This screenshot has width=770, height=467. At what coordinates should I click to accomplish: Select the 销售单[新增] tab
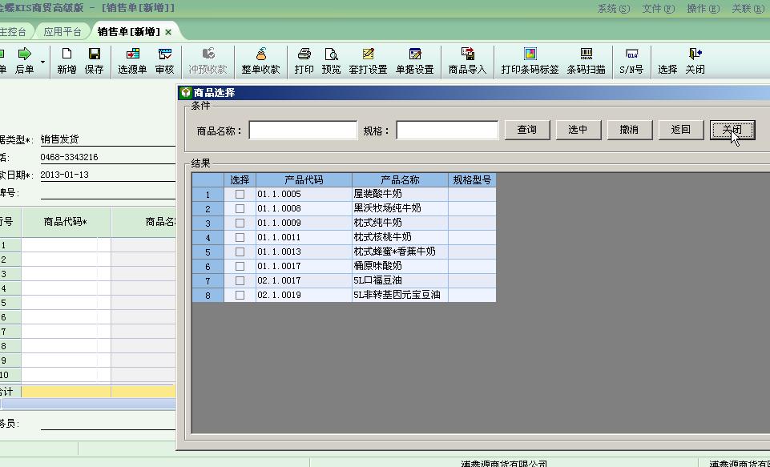(129, 32)
